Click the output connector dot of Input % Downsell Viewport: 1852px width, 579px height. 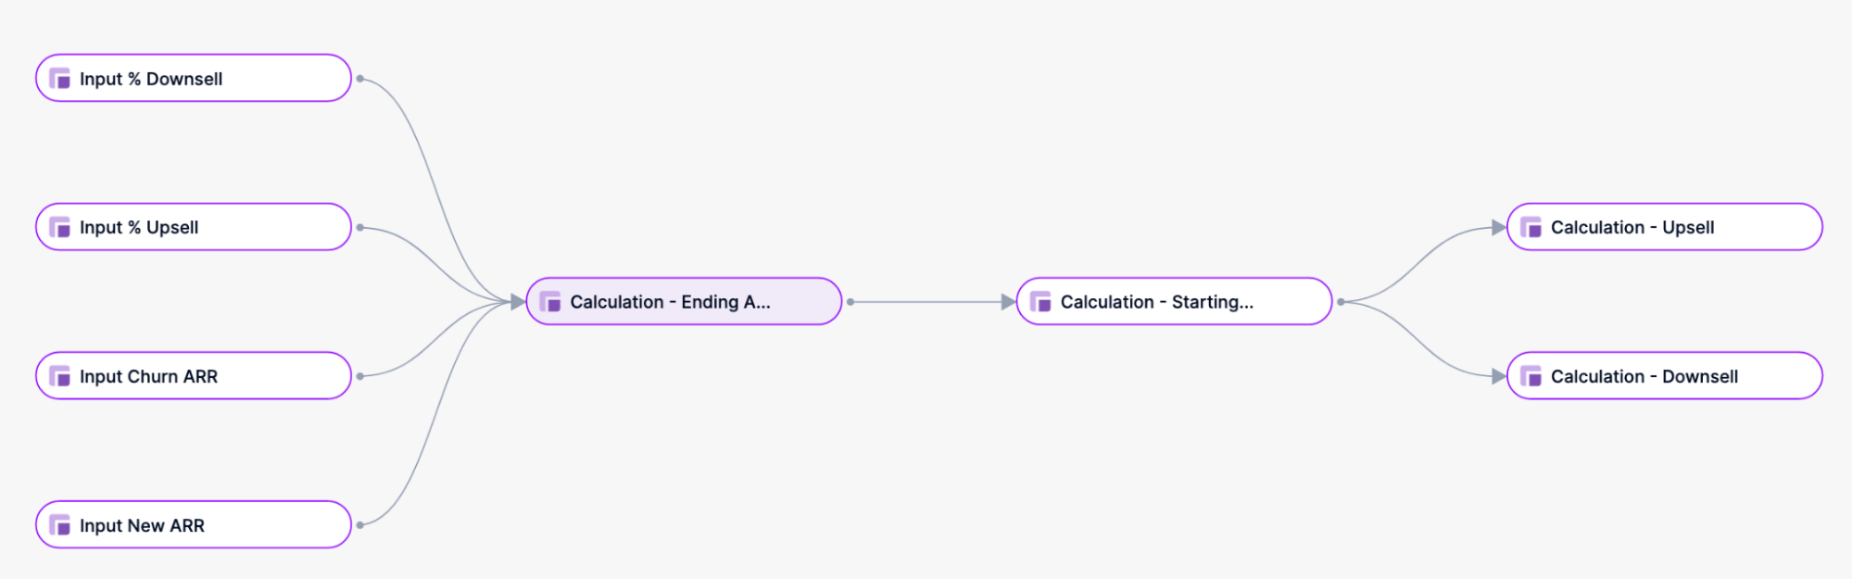(x=360, y=79)
